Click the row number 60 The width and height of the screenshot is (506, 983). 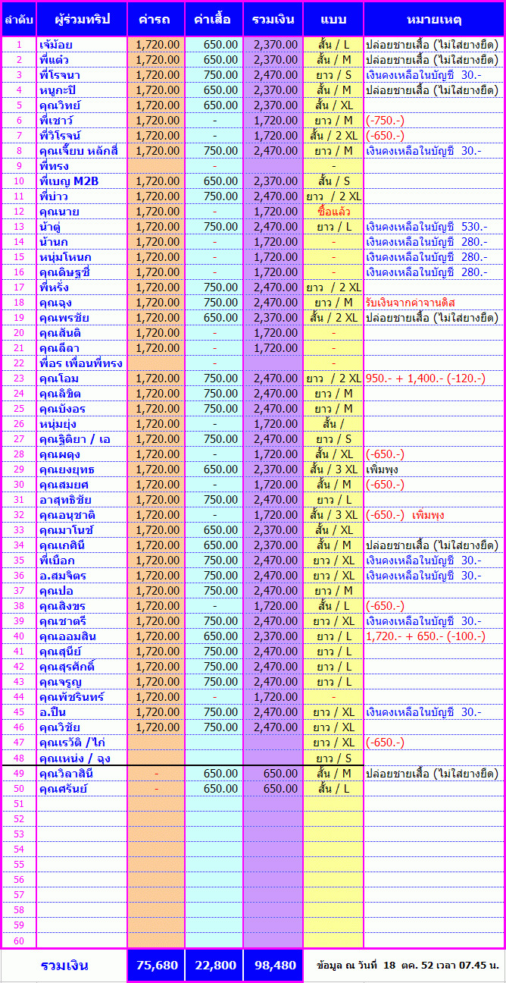click(x=18, y=940)
